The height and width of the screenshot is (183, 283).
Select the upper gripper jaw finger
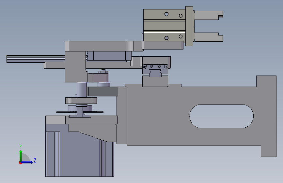[209, 15]
